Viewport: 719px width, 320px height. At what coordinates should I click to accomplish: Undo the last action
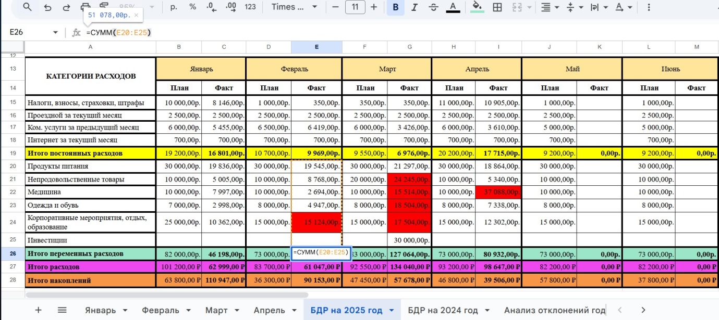48,7
